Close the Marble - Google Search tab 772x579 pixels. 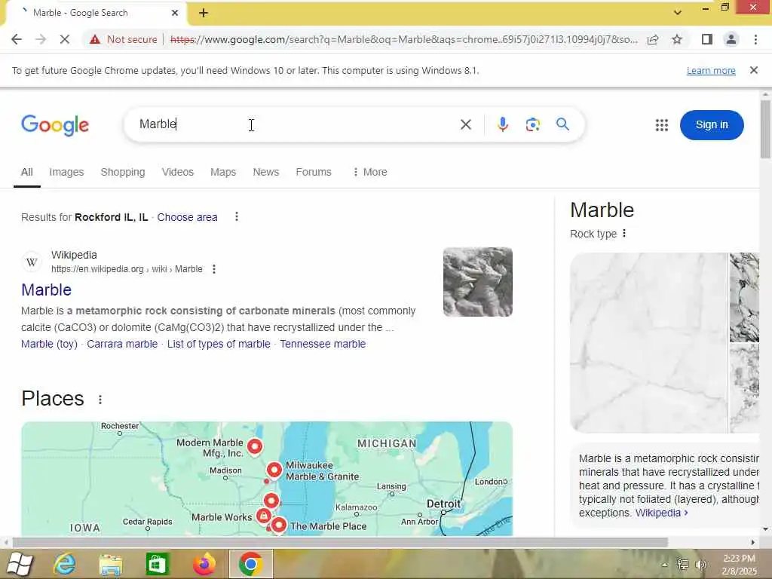point(175,13)
